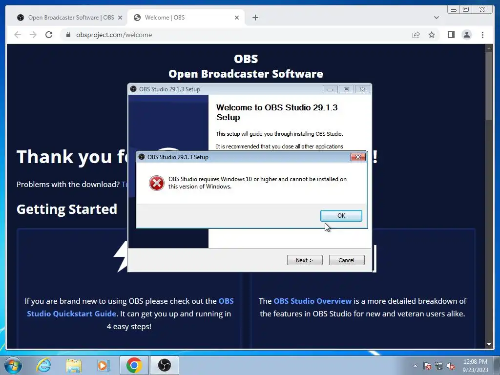View site security lock info

point(68,35)
